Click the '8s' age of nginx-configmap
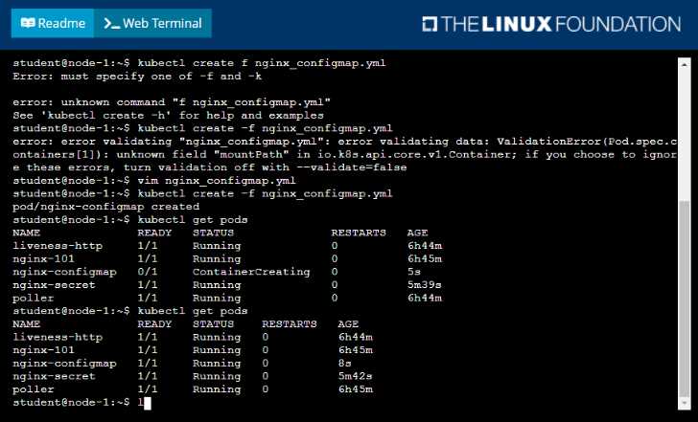 tap(344, 364)
